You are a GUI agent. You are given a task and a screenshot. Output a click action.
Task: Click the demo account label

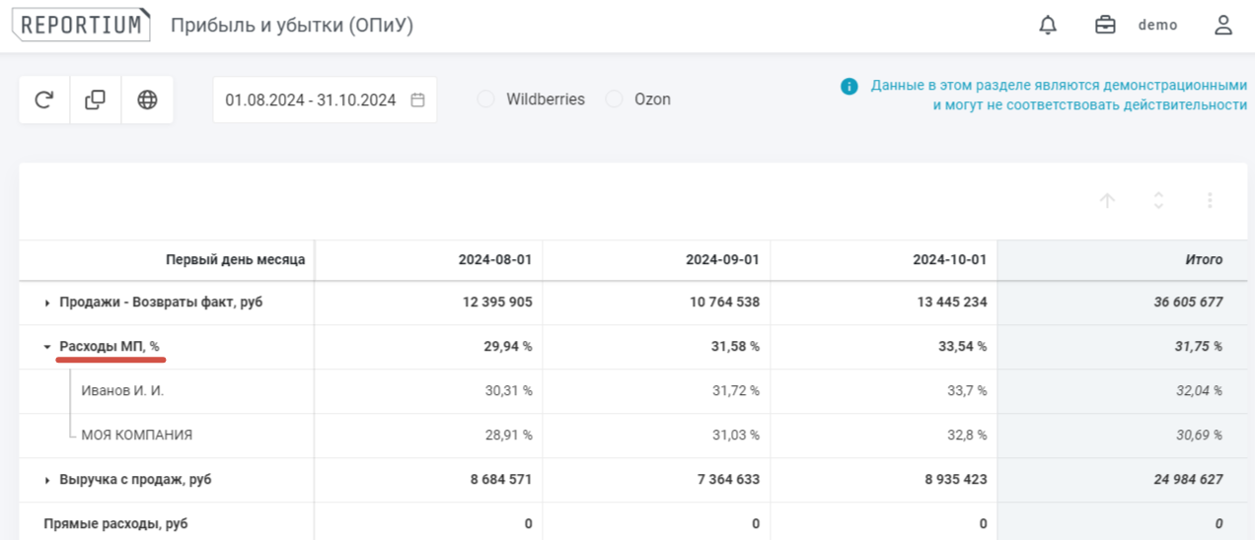1157,26
